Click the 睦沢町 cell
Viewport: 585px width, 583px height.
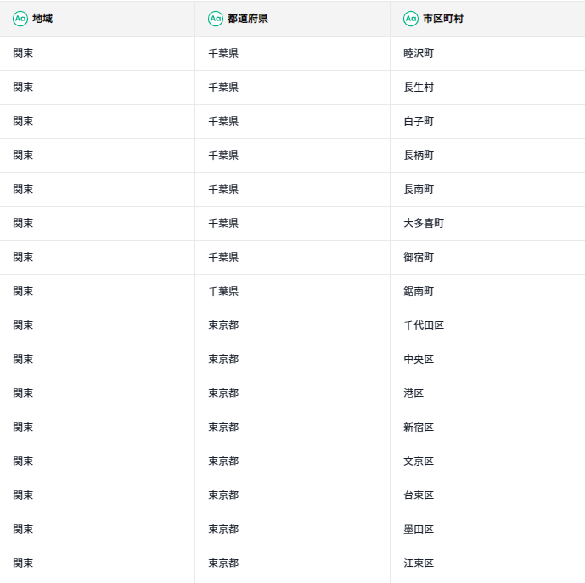pos(487,54)
